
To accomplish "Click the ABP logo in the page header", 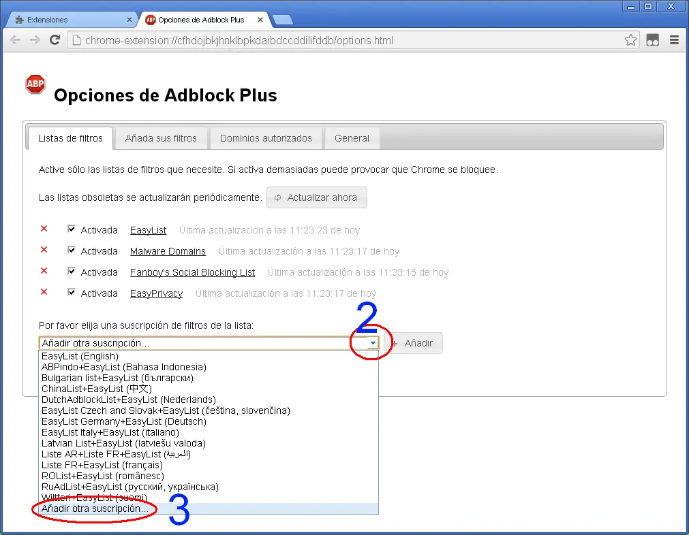I will [35, 84].
